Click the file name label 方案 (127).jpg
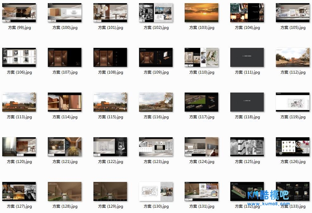312x213 pixels. [19, 206]
